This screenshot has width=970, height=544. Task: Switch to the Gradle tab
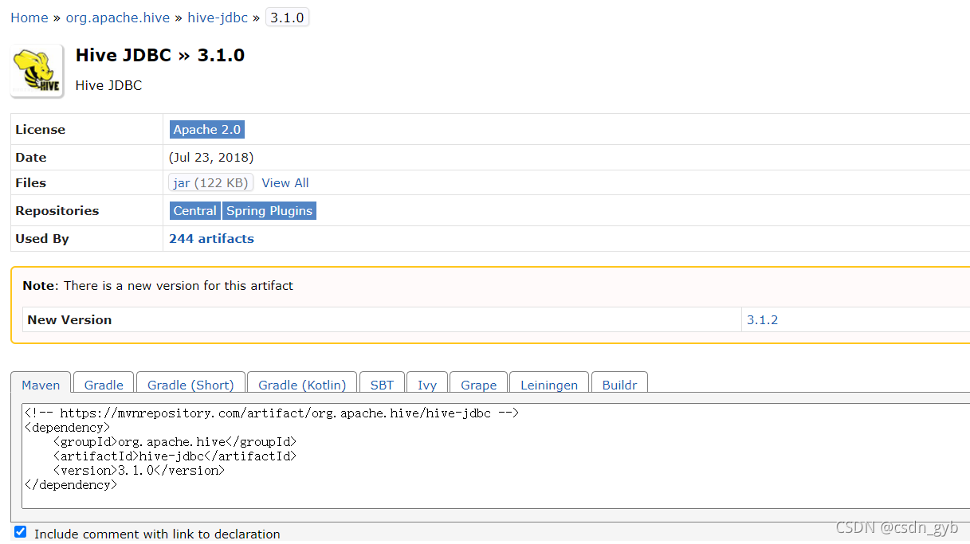[x=104, y=384]
